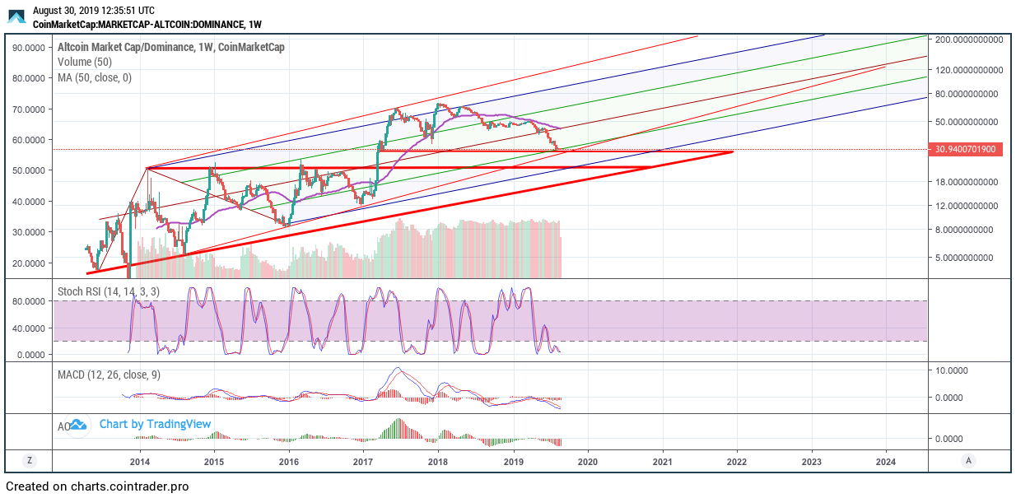Viewport: 1016px width, 498px height.
Task: Click the August 30, 2019 timestamp text
Action: pos(93,11)
